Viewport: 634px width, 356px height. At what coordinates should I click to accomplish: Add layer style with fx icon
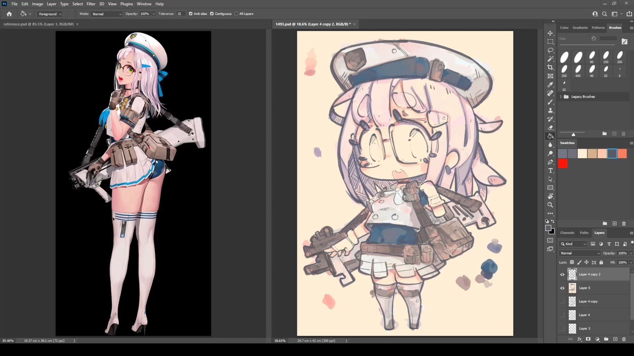[579, 339]
